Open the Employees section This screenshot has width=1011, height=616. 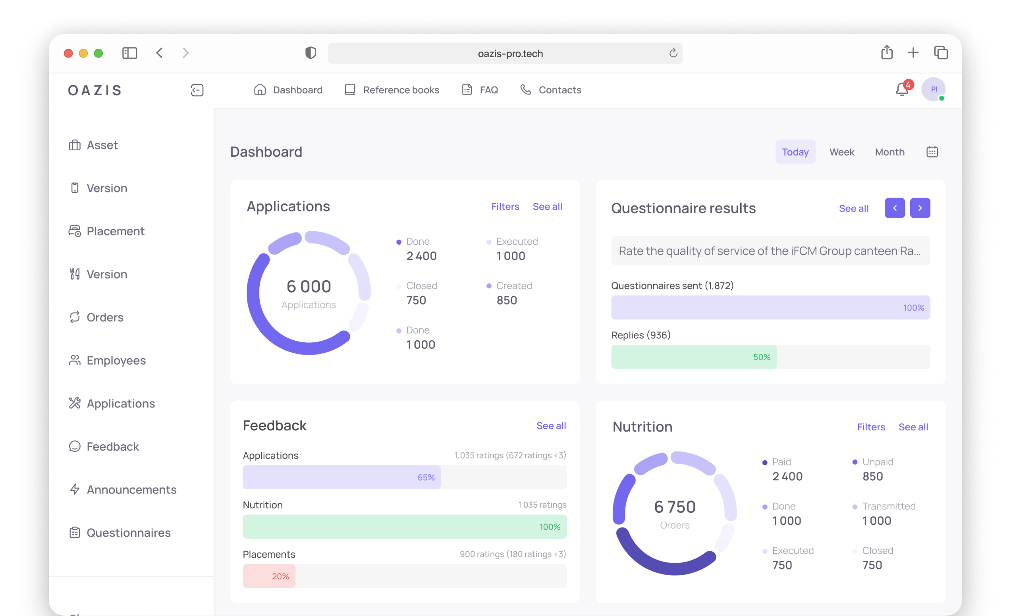(116, 360)
